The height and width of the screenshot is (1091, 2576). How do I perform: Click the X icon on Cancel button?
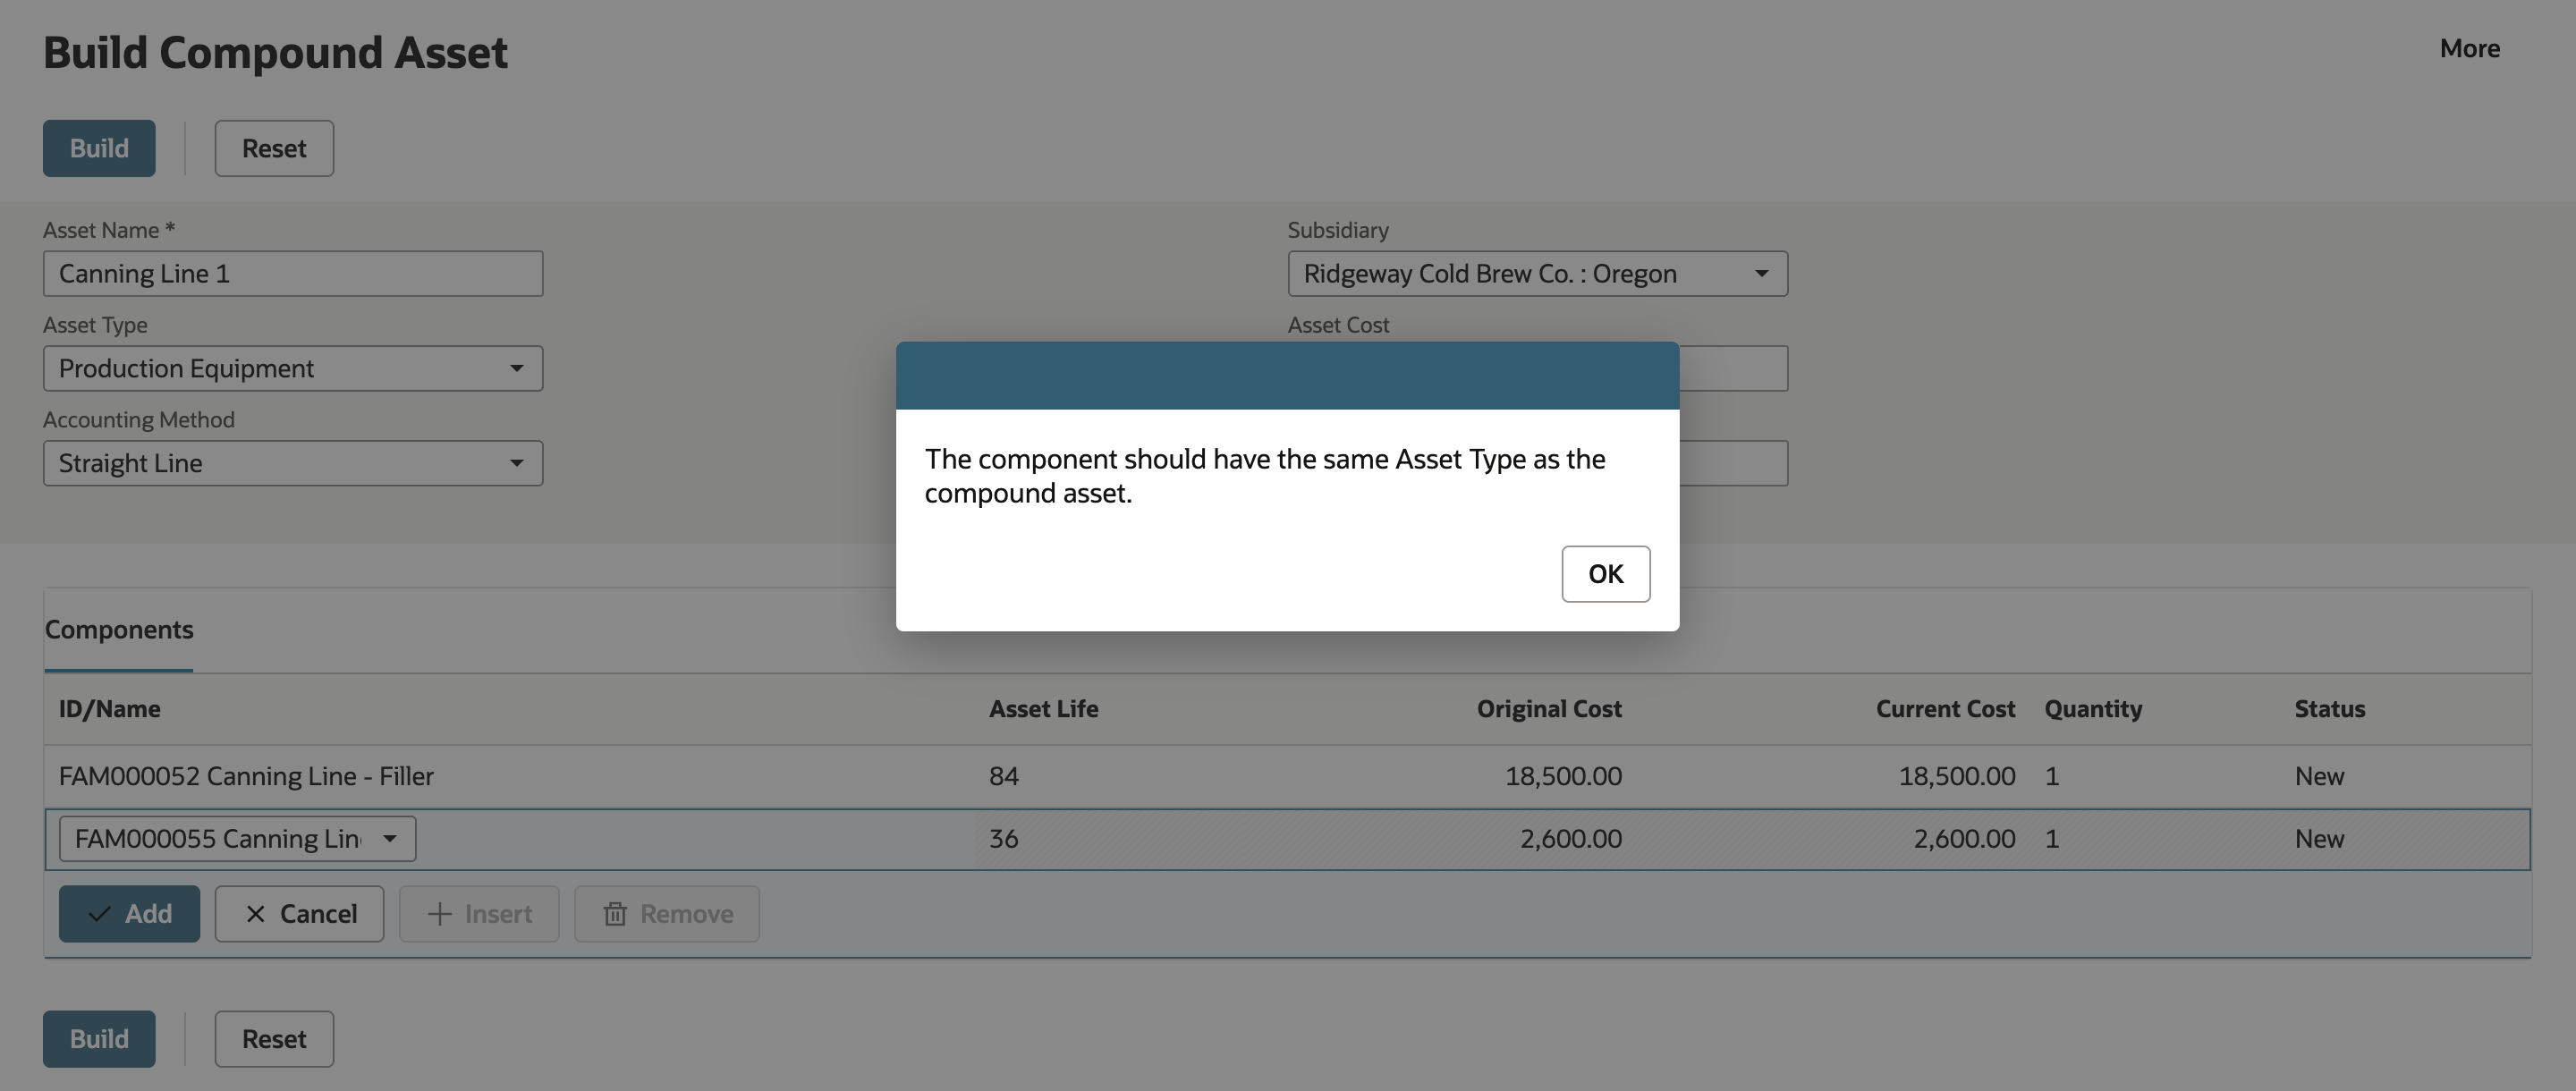pos(255,914)
